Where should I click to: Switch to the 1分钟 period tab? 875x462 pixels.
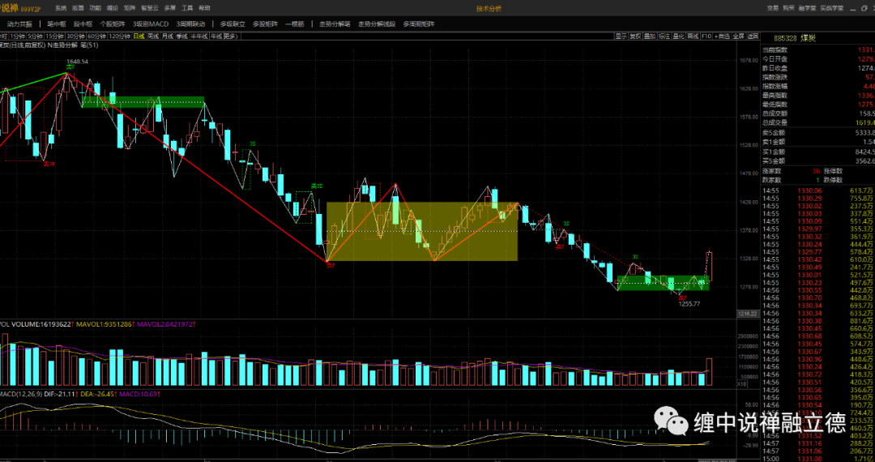click(18, 36)
